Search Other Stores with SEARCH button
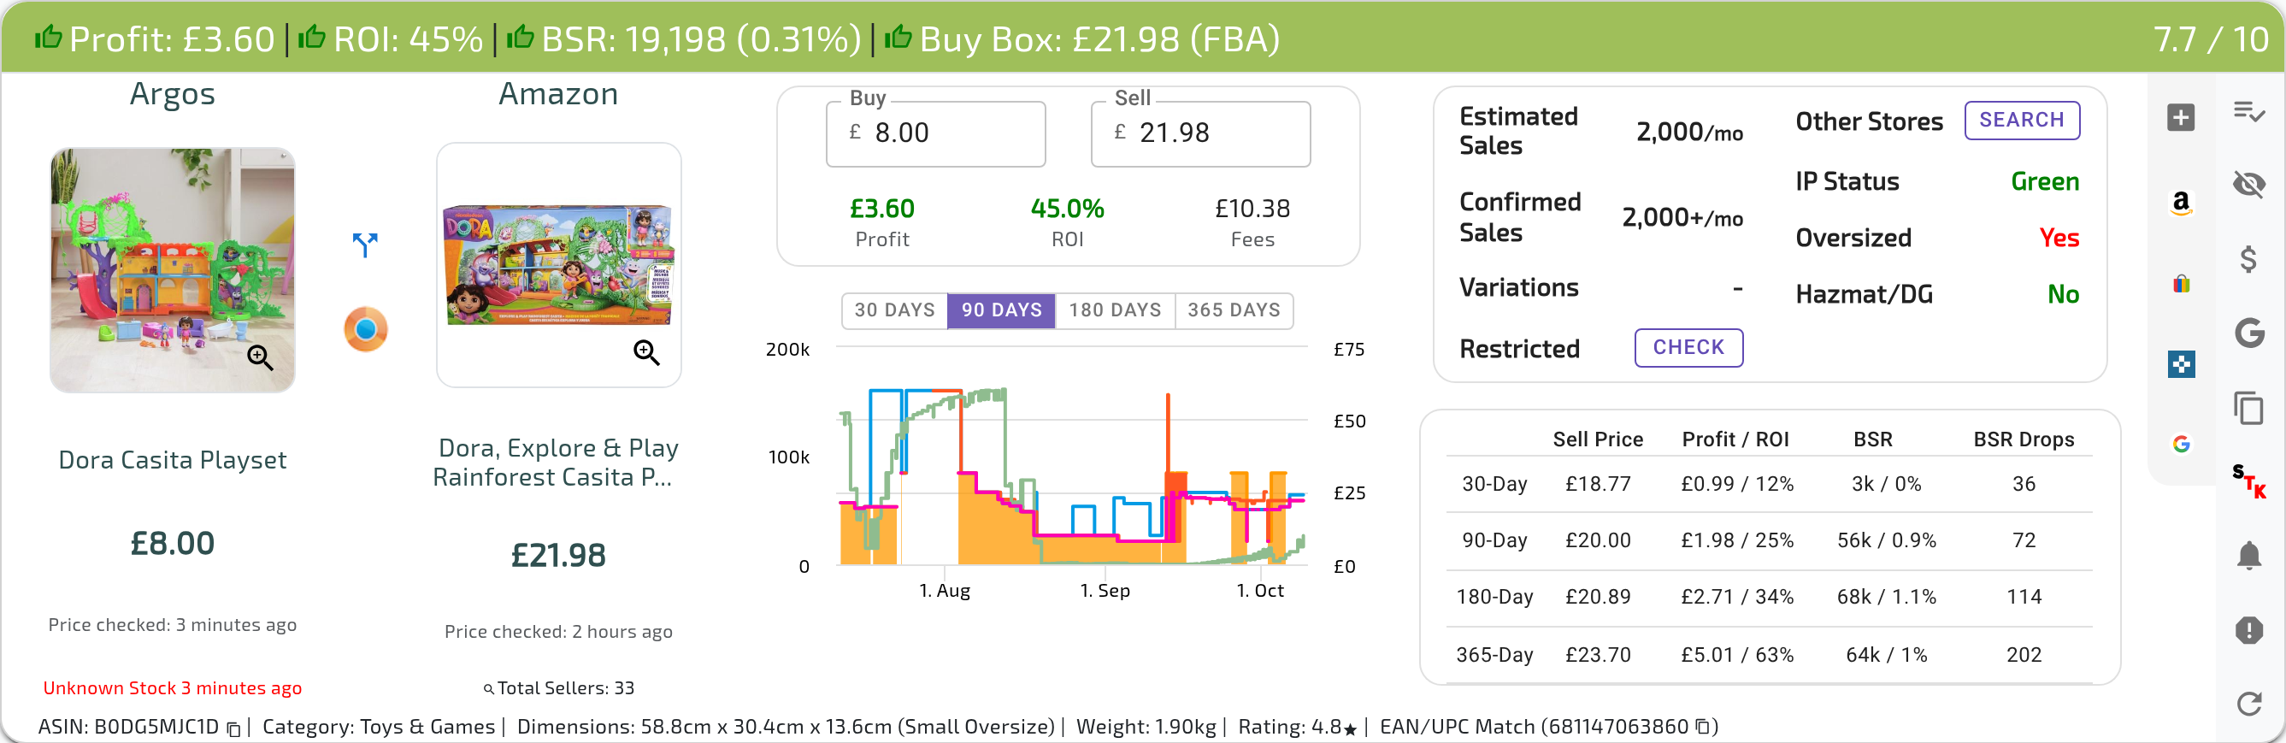Screen dimensions: 2286x743 click(x=2022, y=121)
